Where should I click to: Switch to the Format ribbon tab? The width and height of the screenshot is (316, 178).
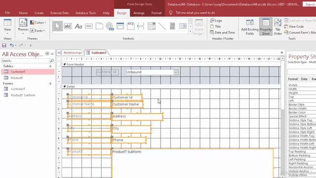click(157, 13)
